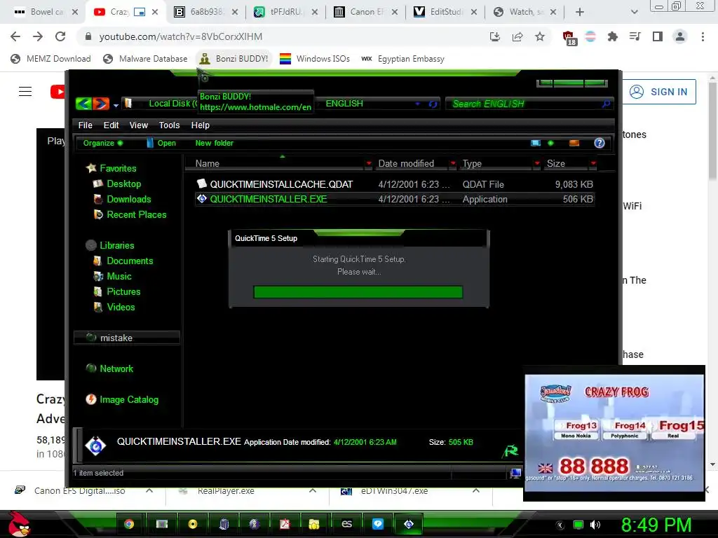Click the Crazy Frog picture-in-picture video
Viewport: 718px width, 538px height.
point(614,433)
